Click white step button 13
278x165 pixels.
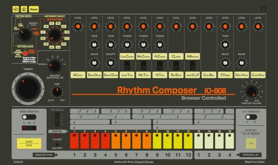[199, 141]
